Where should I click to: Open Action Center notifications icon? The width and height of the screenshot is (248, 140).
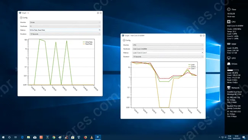(x=244, y=137)
